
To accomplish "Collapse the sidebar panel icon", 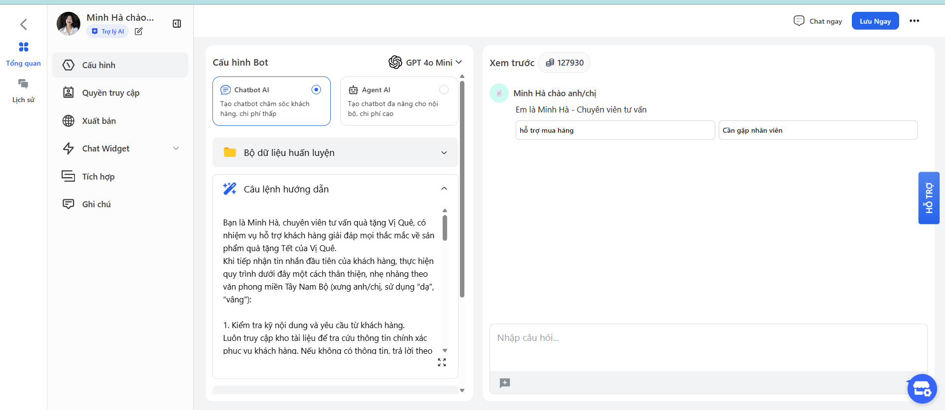I will 177,24.
